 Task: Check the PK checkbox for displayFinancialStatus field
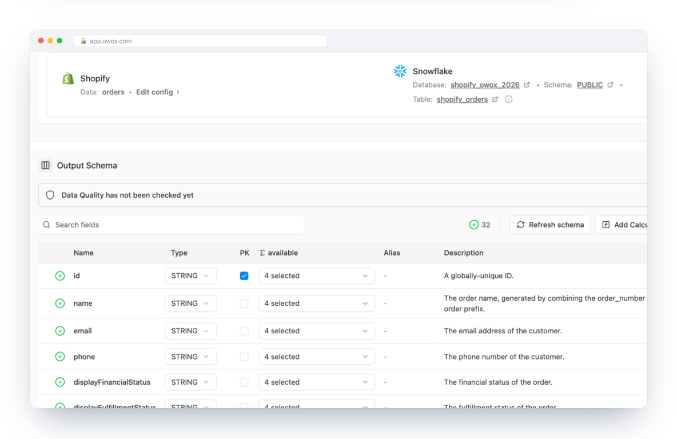pyautogui.click(x=244, y=382)
